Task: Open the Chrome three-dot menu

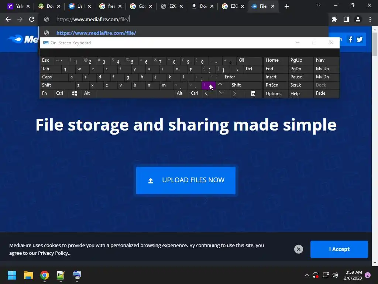Action: coord(370,19)
